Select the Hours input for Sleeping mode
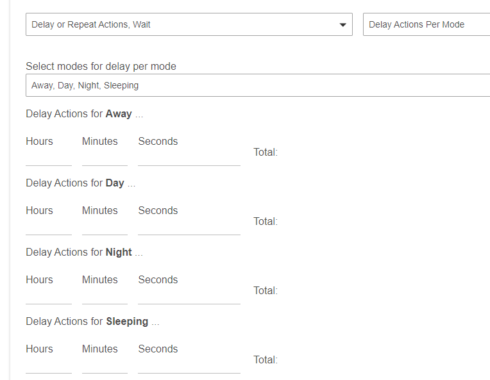The width and height of the screenshot is (490, 380). click(x=48, y=365)
